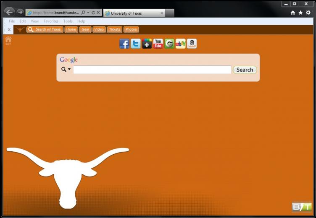
Task: Go forward with the browser forward arrow
Action: coord(20,13)
